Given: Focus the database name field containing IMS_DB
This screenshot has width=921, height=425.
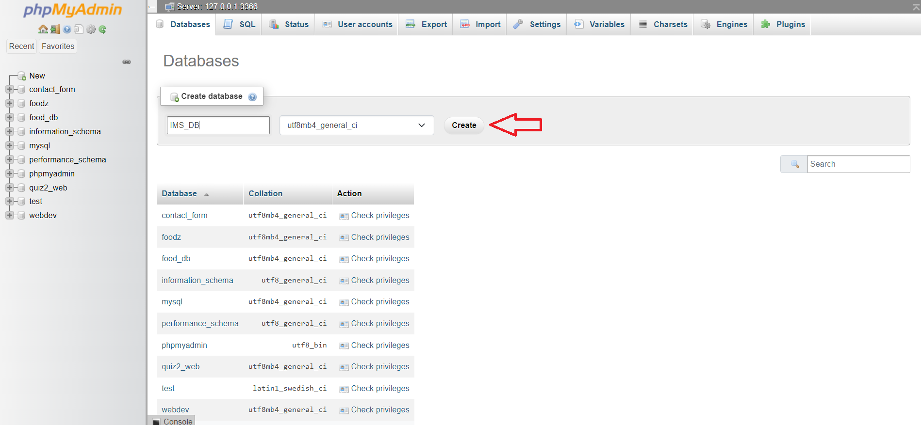Looking at the screenshot, I should [x=218, y=125].
